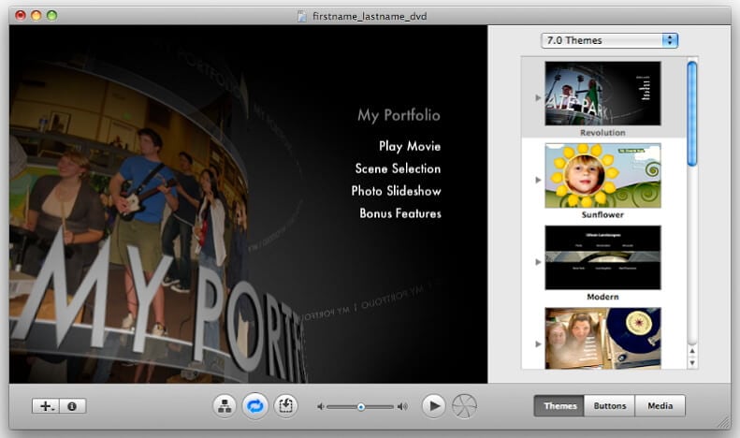Open the Inspector info button
Image resolution: width=740 pixels, height=438 pixels.
[72, 406]
